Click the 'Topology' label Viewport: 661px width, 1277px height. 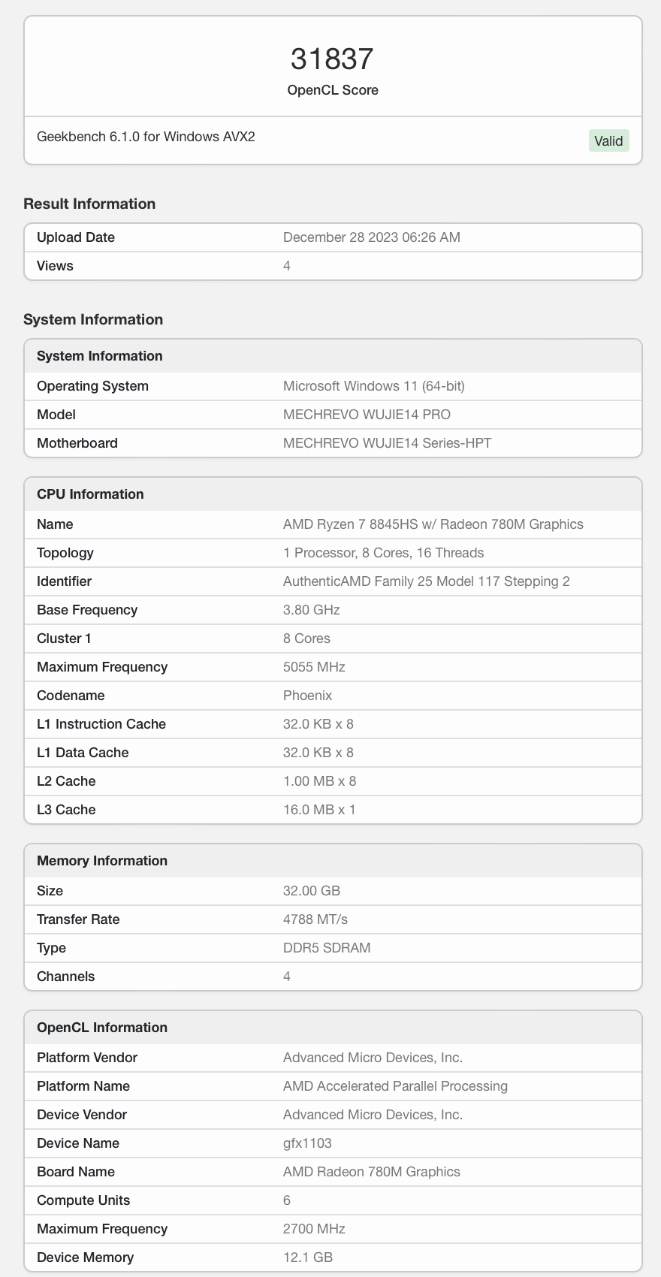point(65,553)
